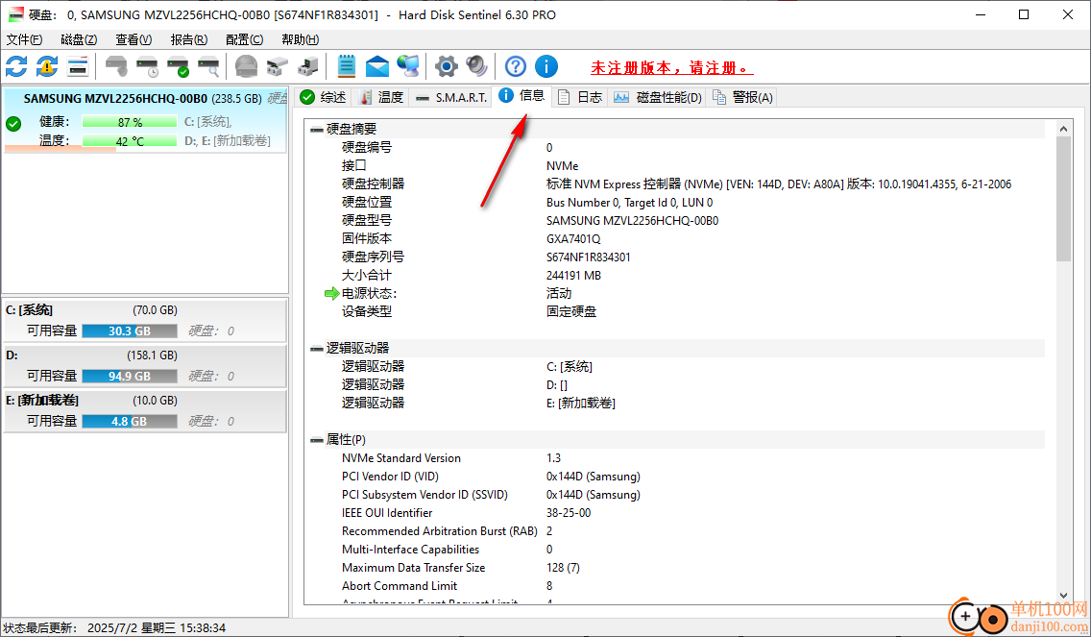This screenshot has height=637, width=1091.
Task: Click the serial number S674NF1R834301 value
Action: [589, 257]
